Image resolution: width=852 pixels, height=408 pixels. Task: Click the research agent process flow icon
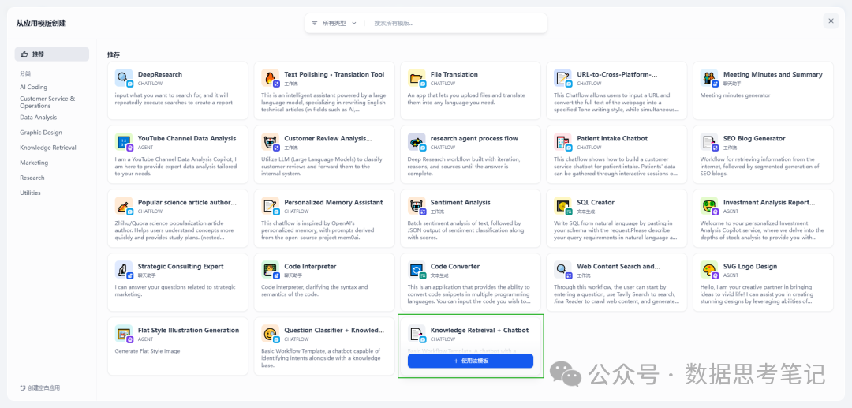(417, 142)
